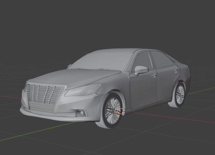Select the car's headlight

pos(83,90)
